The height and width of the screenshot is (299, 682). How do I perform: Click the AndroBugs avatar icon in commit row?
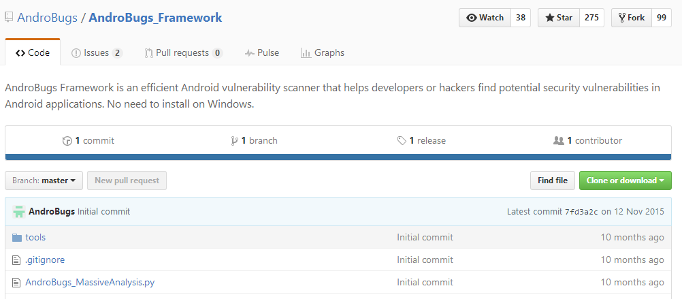pyautogui.click(x=19, y=212)
